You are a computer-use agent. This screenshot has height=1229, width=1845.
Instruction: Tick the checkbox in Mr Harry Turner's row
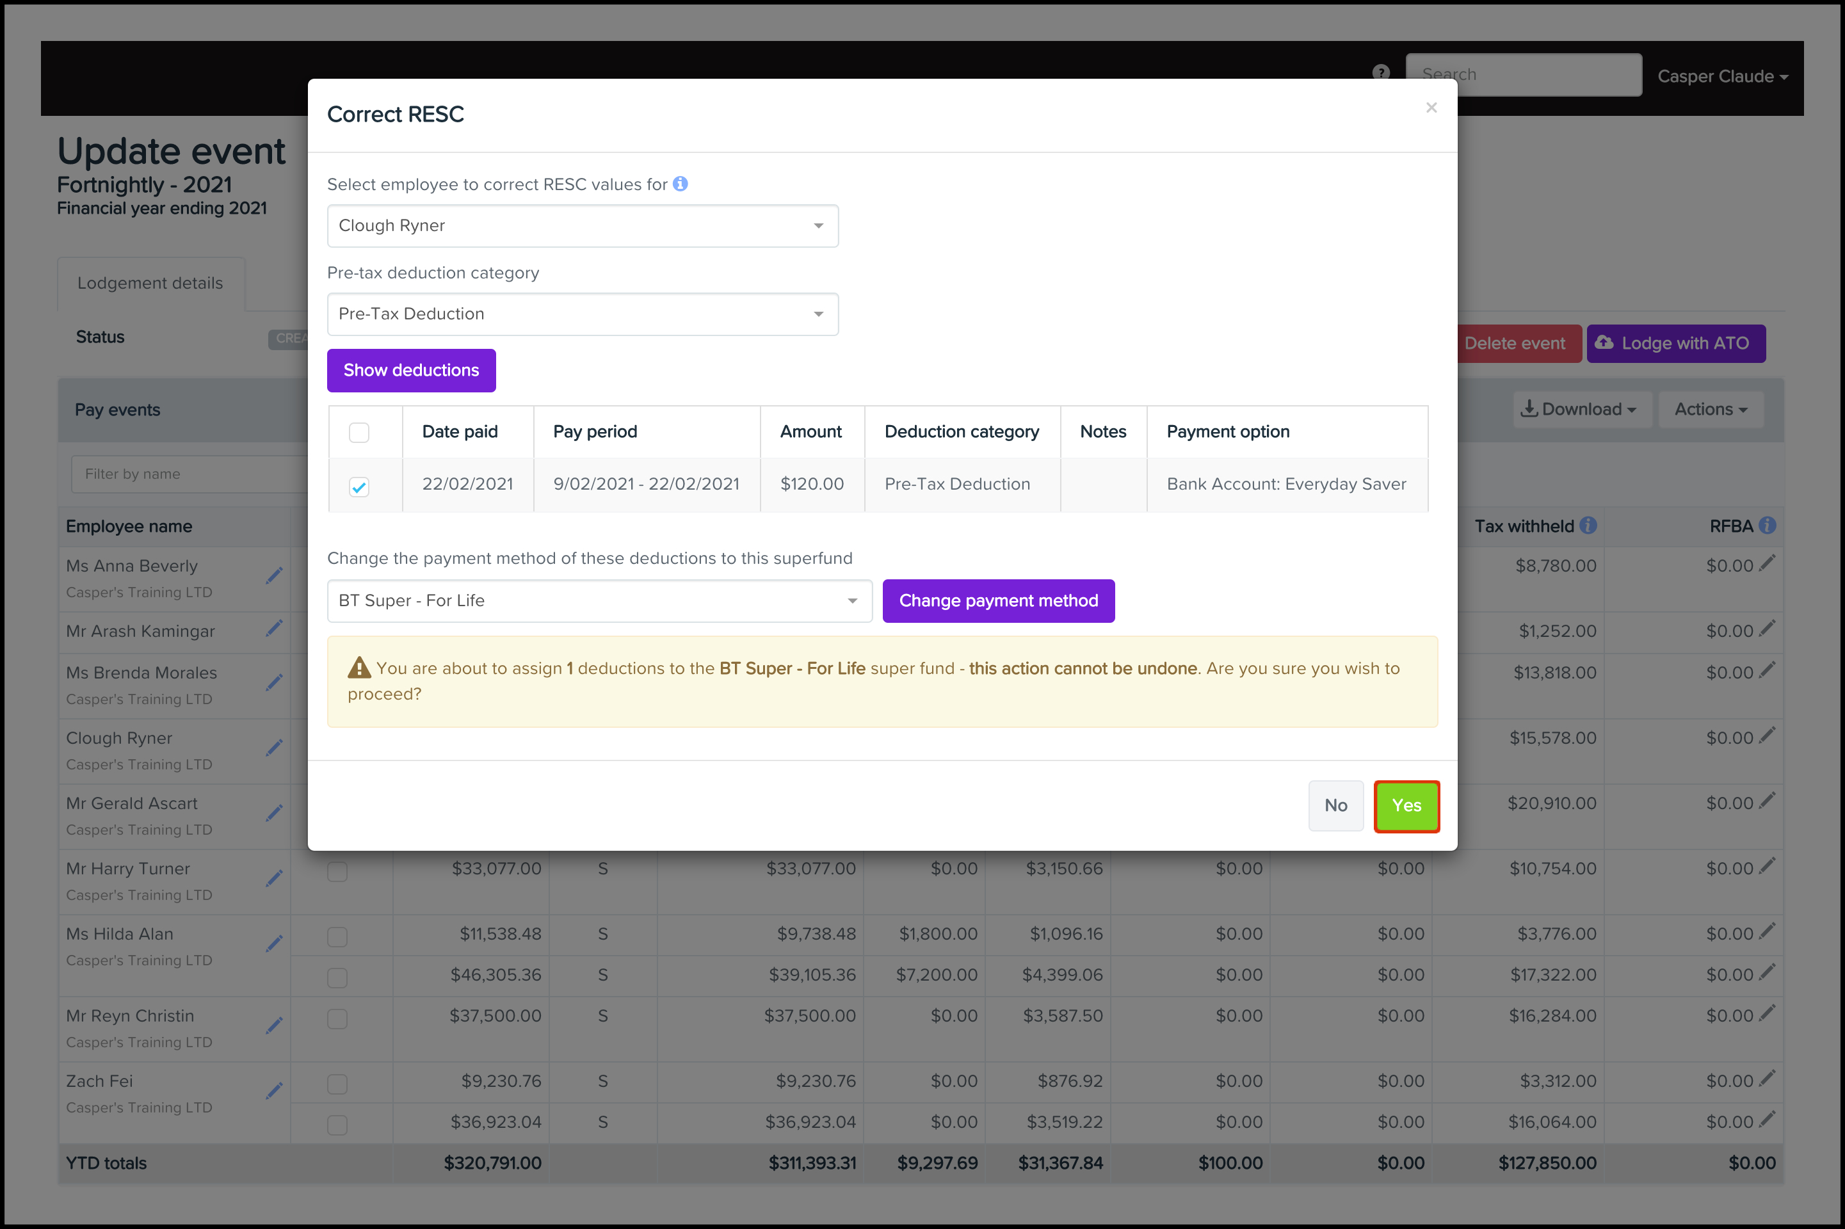tap(337, 872)
